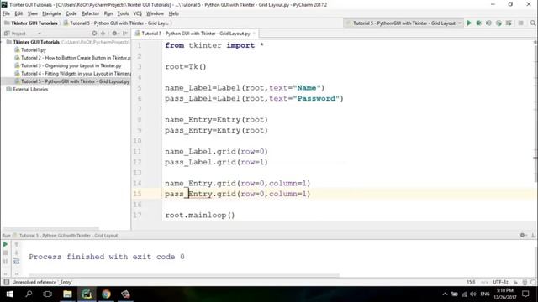
Task: Select Grid Layout.py editor tab
Action: (x=196, y=34)
